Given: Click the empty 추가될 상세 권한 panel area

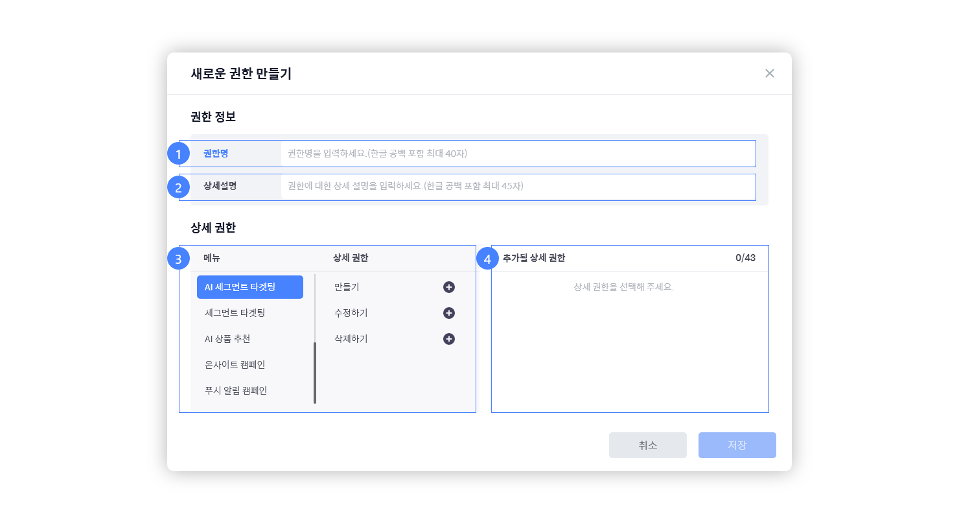Looking at the screenshot, I should pyautogui.click(x=629, y=350).
